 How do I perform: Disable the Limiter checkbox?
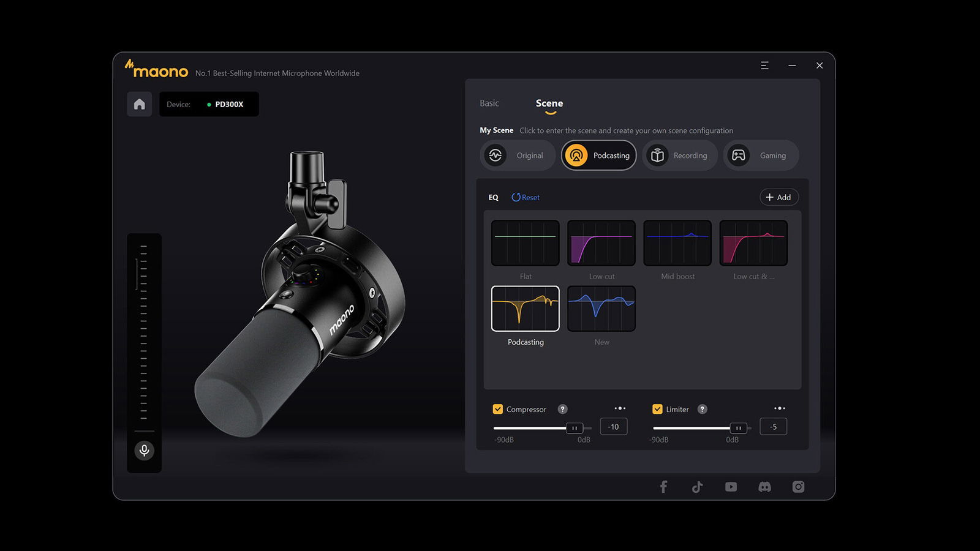[x=657, y=409]
